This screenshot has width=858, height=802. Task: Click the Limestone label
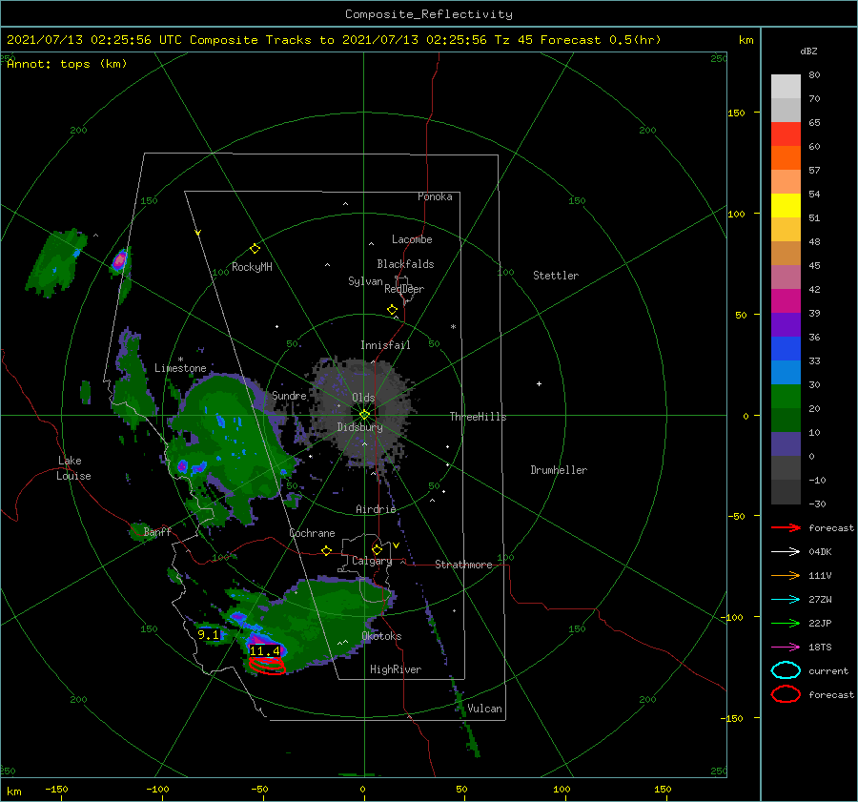[180, 368]
